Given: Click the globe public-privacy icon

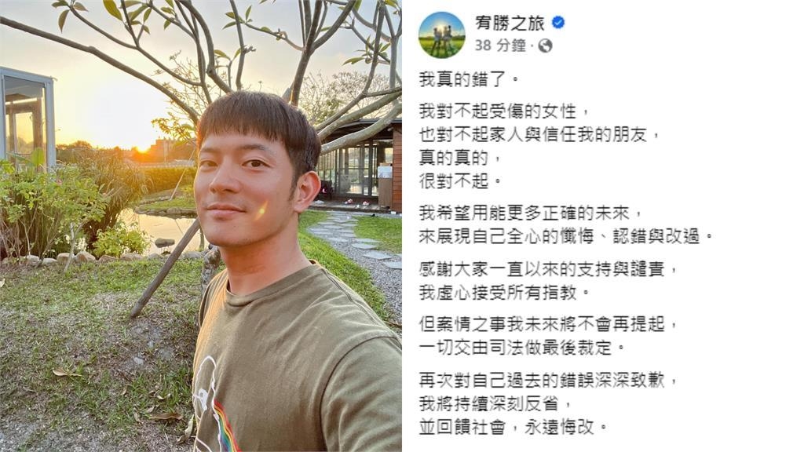Looking at the screenshot, I should (x=545, y=46).
